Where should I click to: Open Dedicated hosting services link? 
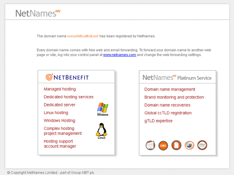coord(69,97)
